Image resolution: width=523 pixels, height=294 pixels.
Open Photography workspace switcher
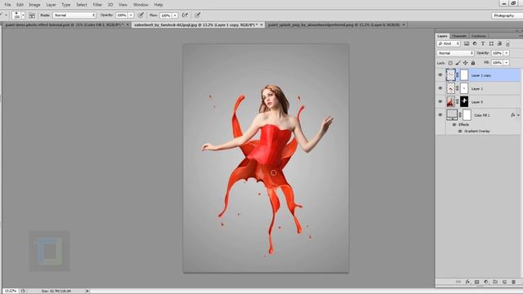[x=507, y=16]
